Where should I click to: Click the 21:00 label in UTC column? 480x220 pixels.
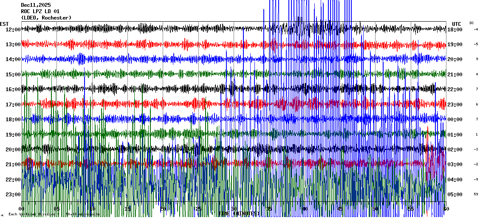(455, 75)
